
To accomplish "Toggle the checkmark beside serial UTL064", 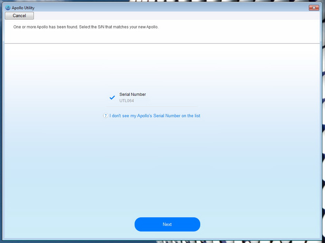I will click(112, 97).
